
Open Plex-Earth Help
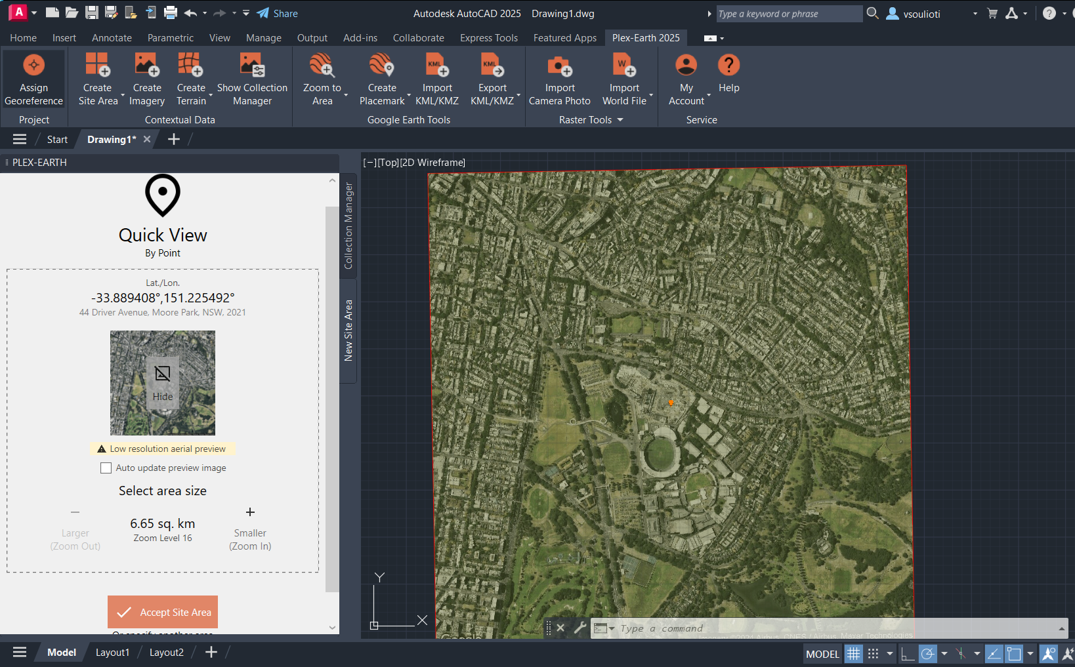[728, 73]
